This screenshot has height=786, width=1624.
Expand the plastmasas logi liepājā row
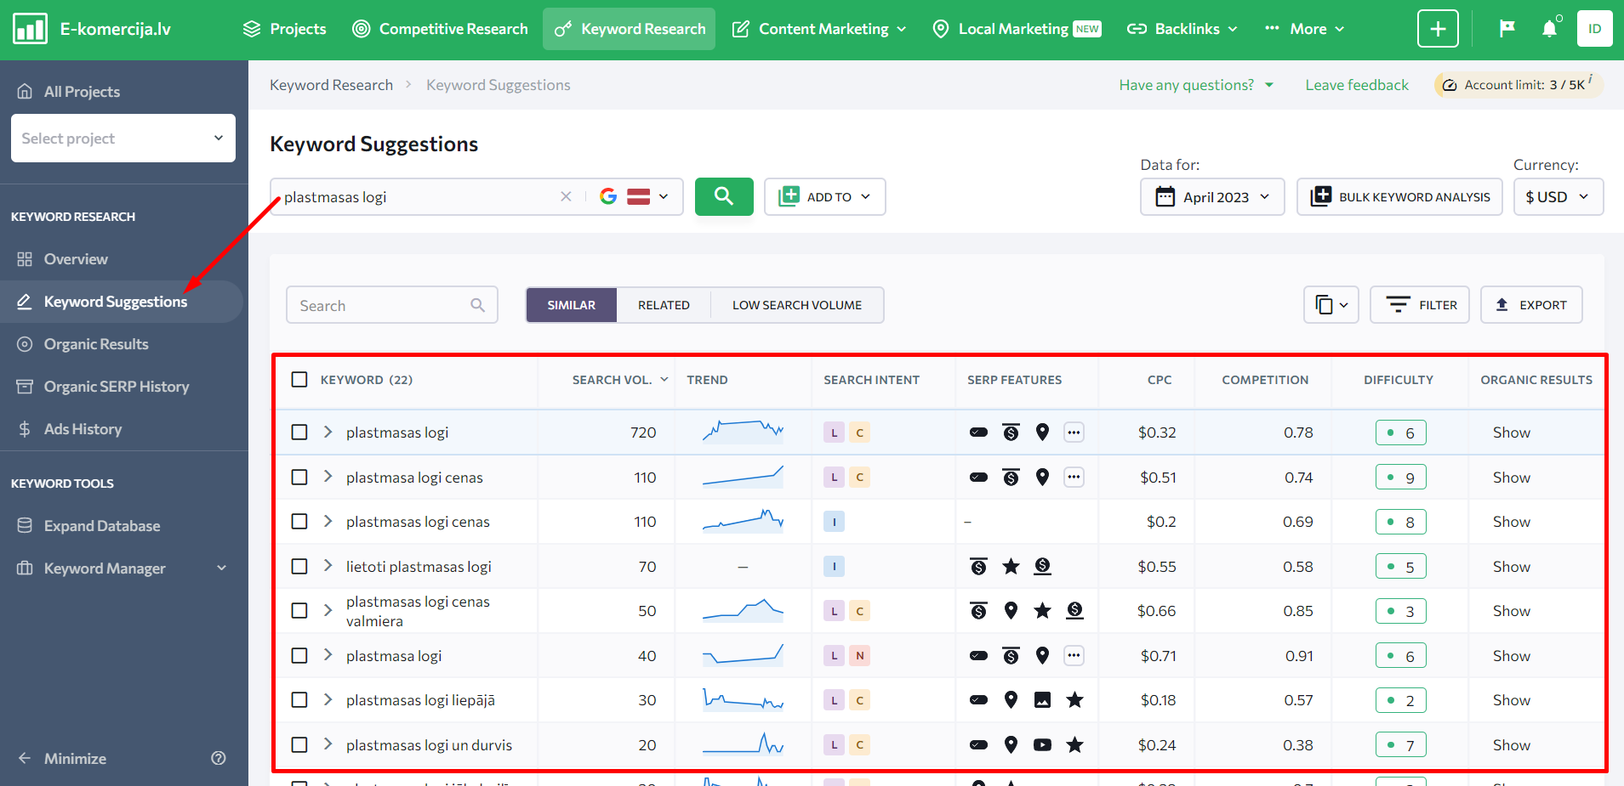point(328,700)
